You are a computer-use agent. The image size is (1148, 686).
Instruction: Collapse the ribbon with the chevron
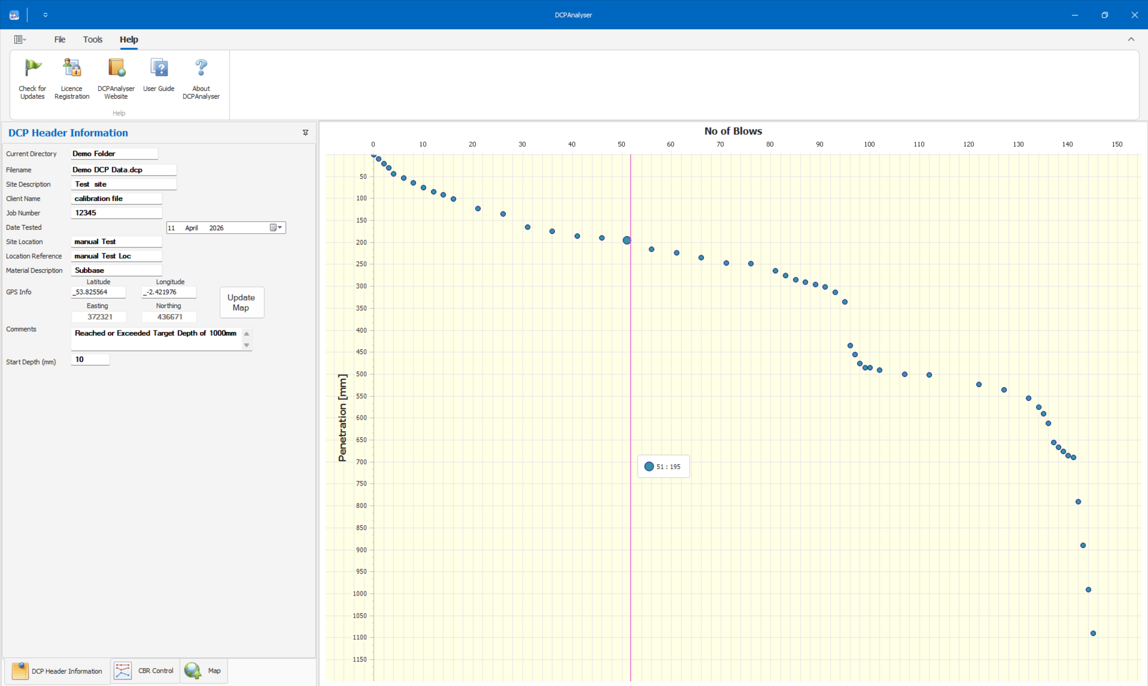1131,39
